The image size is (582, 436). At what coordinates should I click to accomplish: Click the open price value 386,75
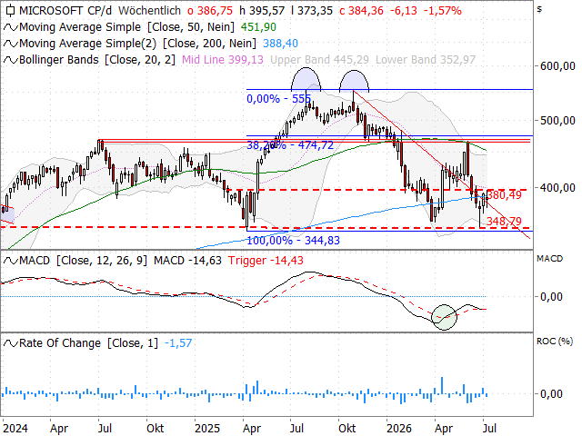pyautogui.click(x=215, y=10)
